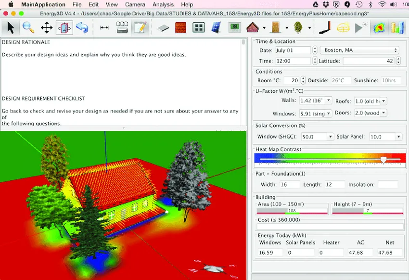
Task: Click the Room temperature field showing 20
Action: coord(292,80)
